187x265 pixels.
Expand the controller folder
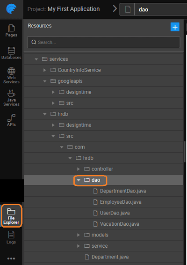[x=79, y=169]
